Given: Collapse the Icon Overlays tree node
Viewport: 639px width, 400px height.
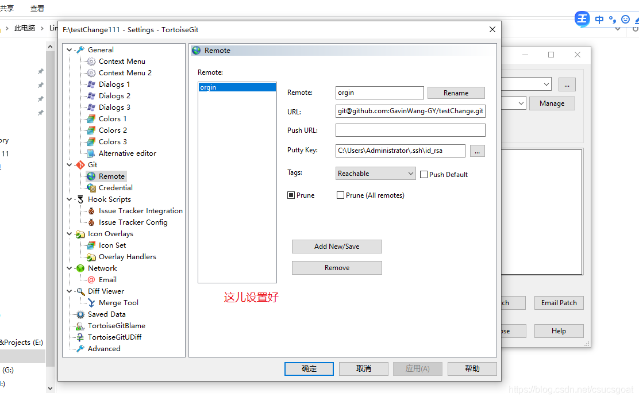Looking at the screenshot, I should pos(70,234).
